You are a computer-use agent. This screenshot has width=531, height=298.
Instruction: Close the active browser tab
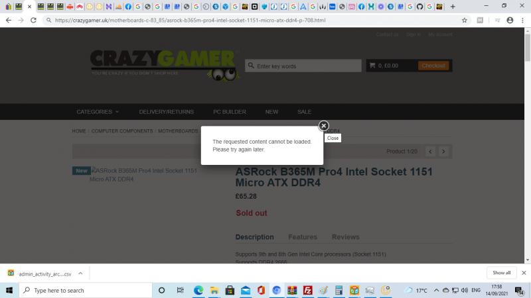point(29,7)
